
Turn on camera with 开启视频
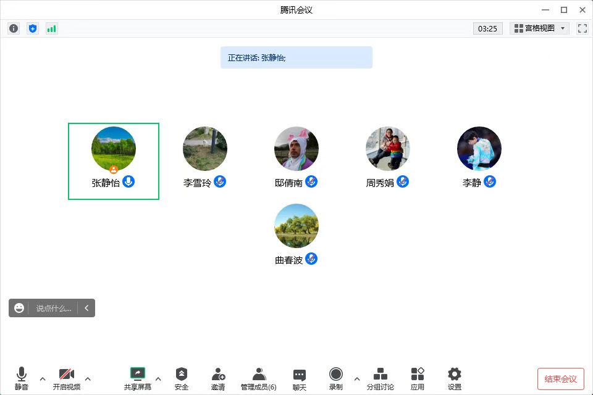pyautogui.click(x=67, y=378)
